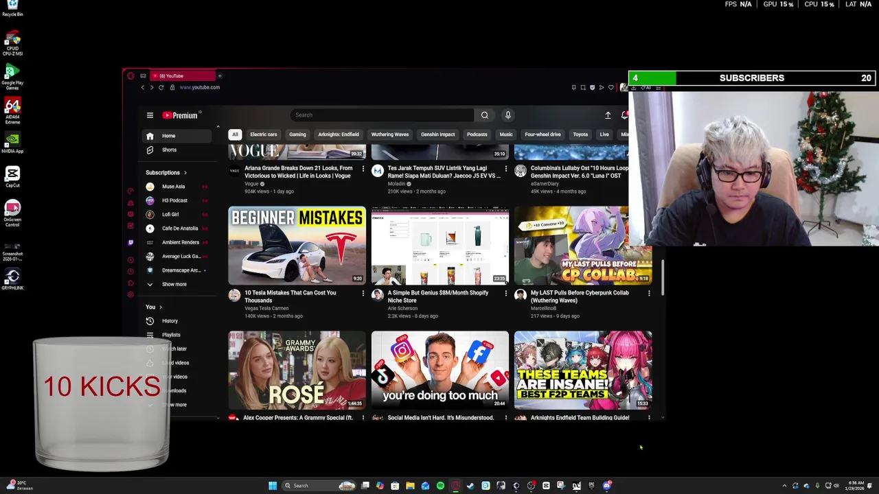Reload the YouTube page
This screenshot has height=494, width=879.
click(x=161, y=87)
